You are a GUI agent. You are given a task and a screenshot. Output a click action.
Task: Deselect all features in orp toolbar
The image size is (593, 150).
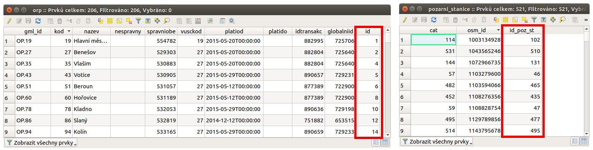pos(129,21)
